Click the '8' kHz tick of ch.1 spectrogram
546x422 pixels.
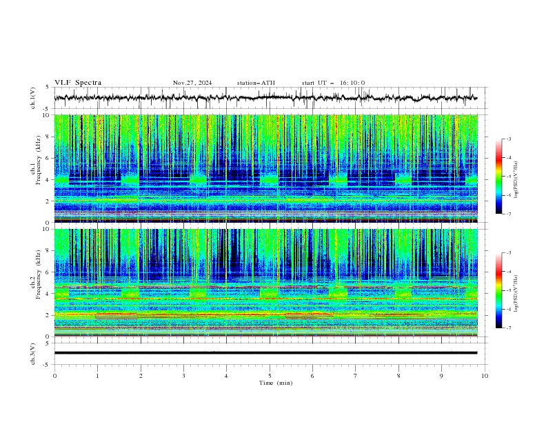pos(49,137)
